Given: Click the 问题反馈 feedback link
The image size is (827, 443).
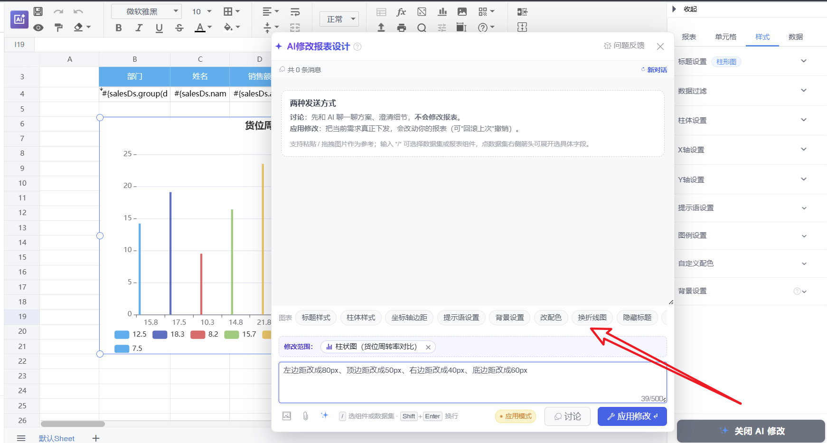Looking at the screenshot, I should (x=624, y=46).
